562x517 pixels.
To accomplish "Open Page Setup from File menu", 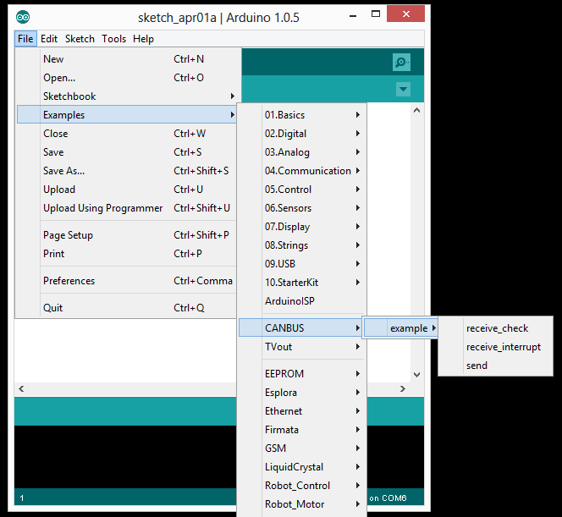I will point(126,235).
